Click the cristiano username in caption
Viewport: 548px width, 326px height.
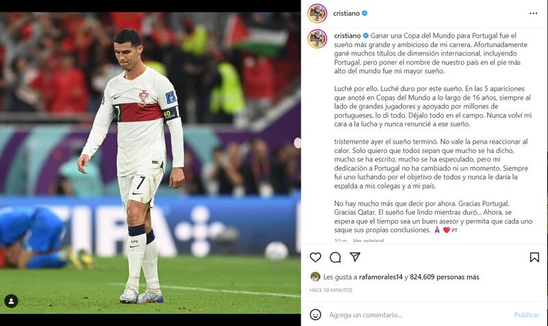[x=347, y=36]
